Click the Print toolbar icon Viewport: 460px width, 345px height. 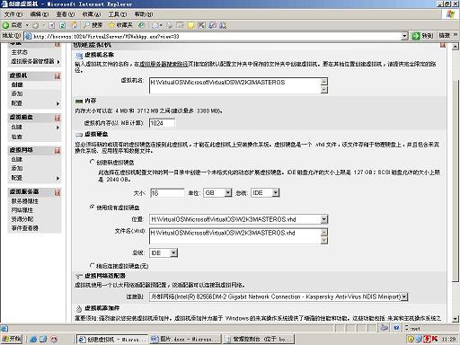click(170, 25)
